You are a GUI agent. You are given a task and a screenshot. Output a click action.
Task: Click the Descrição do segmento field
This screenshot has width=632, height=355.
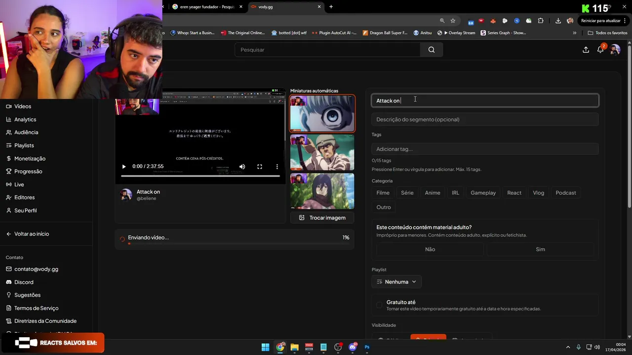[485, 119]
